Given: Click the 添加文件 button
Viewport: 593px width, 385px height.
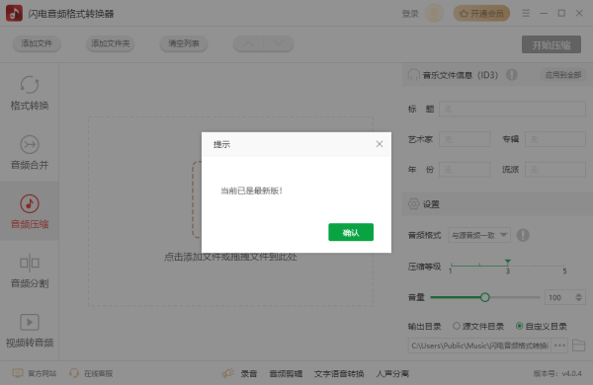Looking at the screenshot, I should (37, 43).
